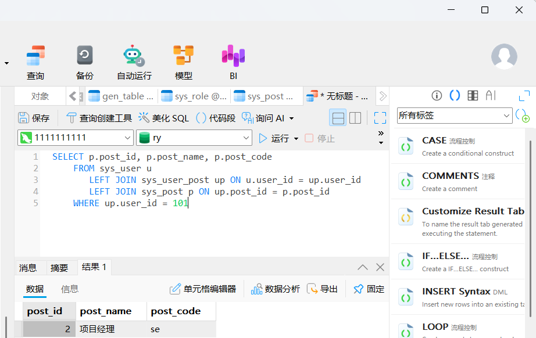Click snippet panel vertical scrollbar

(x=530, y=229)
